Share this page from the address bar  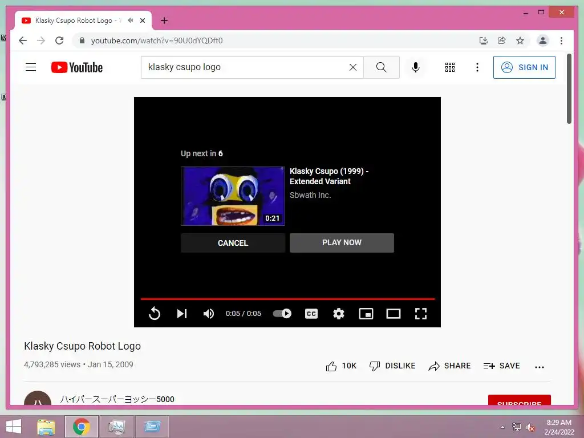coord(502,40)
